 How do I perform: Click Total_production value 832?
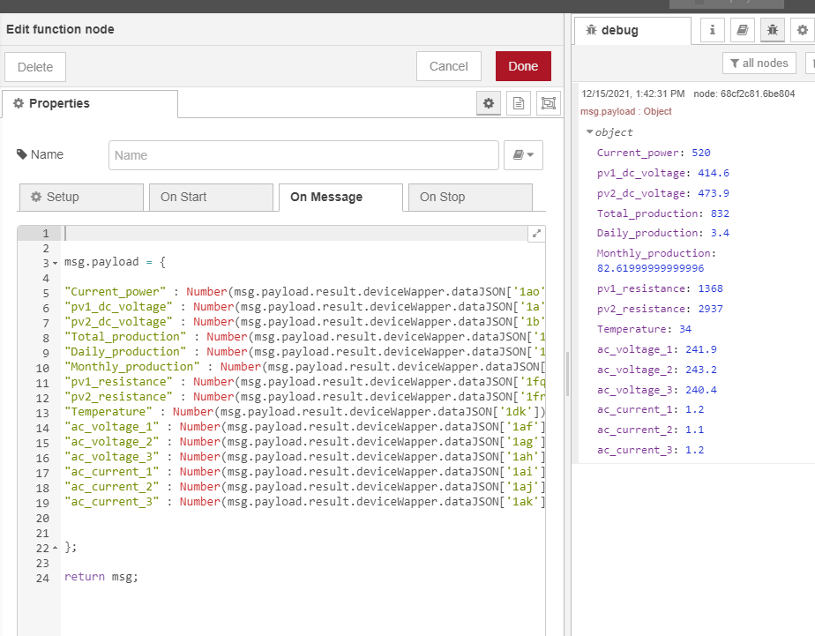[x=720, y=213]
